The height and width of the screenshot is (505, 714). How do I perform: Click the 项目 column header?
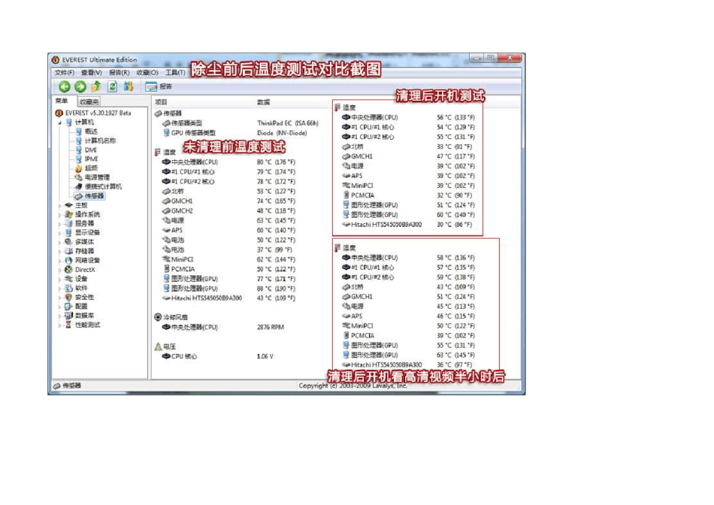tap(162, 102)
